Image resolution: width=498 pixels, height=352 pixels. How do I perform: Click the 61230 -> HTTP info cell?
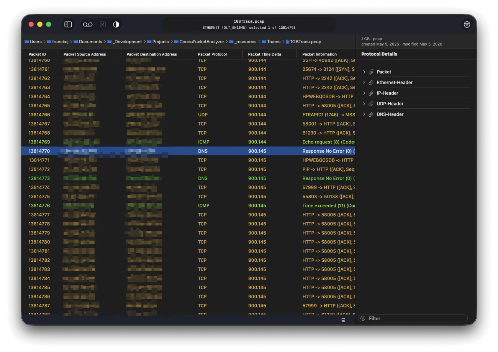click(329, 133)
